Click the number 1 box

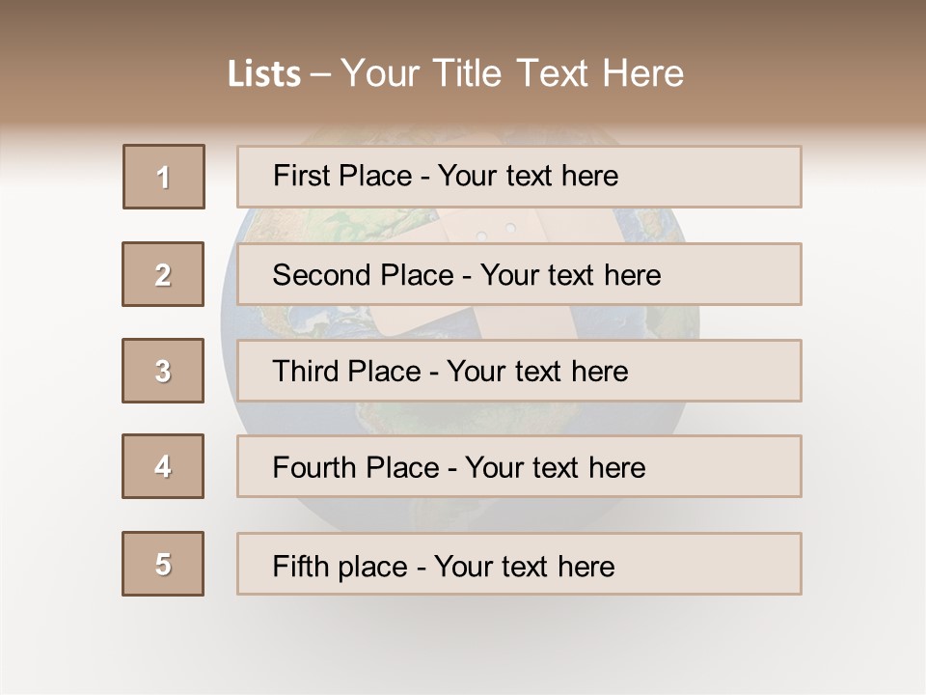click(x=164, y=177)
